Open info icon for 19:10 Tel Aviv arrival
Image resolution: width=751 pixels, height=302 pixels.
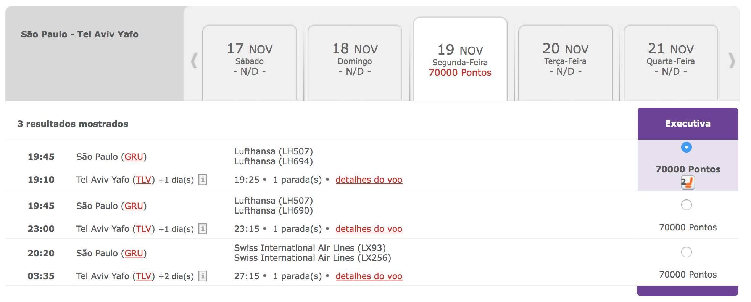tap(203, 180)
